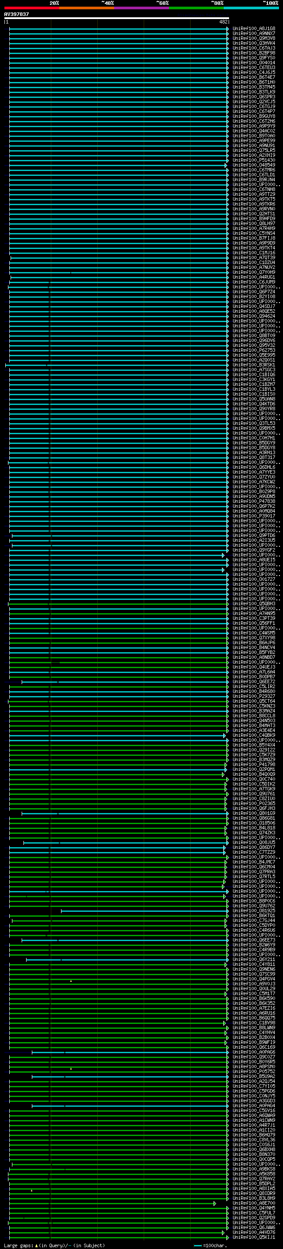Viewport: 283px width, 1249px height.
Task: Open hit UniRef100_B2BF98
Action: coord(254,53)
